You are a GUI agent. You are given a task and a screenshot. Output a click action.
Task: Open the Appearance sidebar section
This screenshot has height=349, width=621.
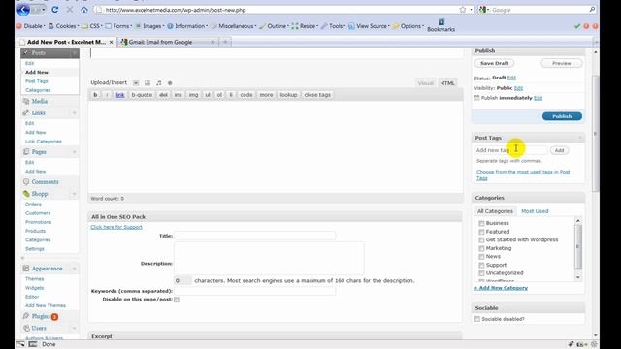pyautogui.click(x=47, y=269)
